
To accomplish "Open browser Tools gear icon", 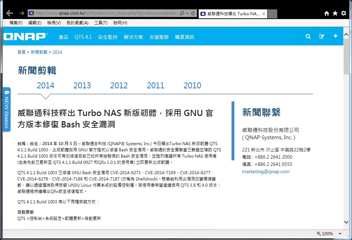I will coord(344,13).
